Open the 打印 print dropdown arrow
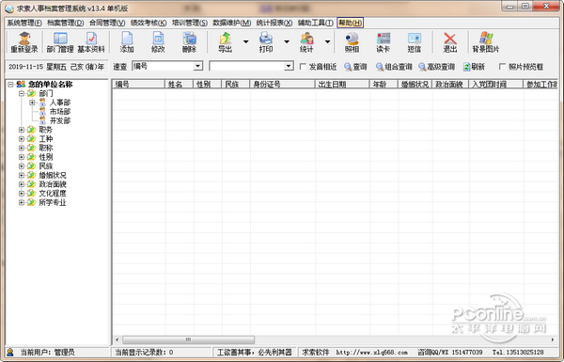The image size is (564, 362). pyautogui.click(x=287, y=41)
